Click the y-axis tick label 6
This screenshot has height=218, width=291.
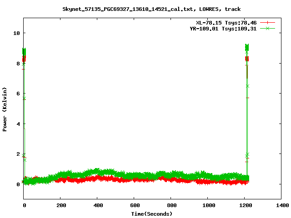(18, 94)
